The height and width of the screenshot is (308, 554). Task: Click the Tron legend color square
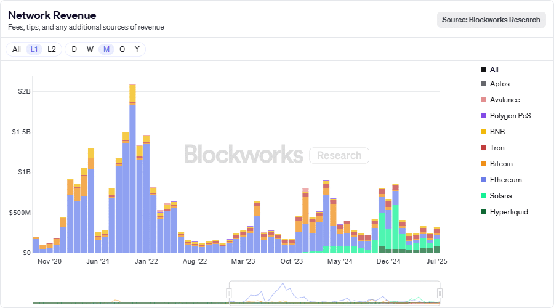pos(484,148)
